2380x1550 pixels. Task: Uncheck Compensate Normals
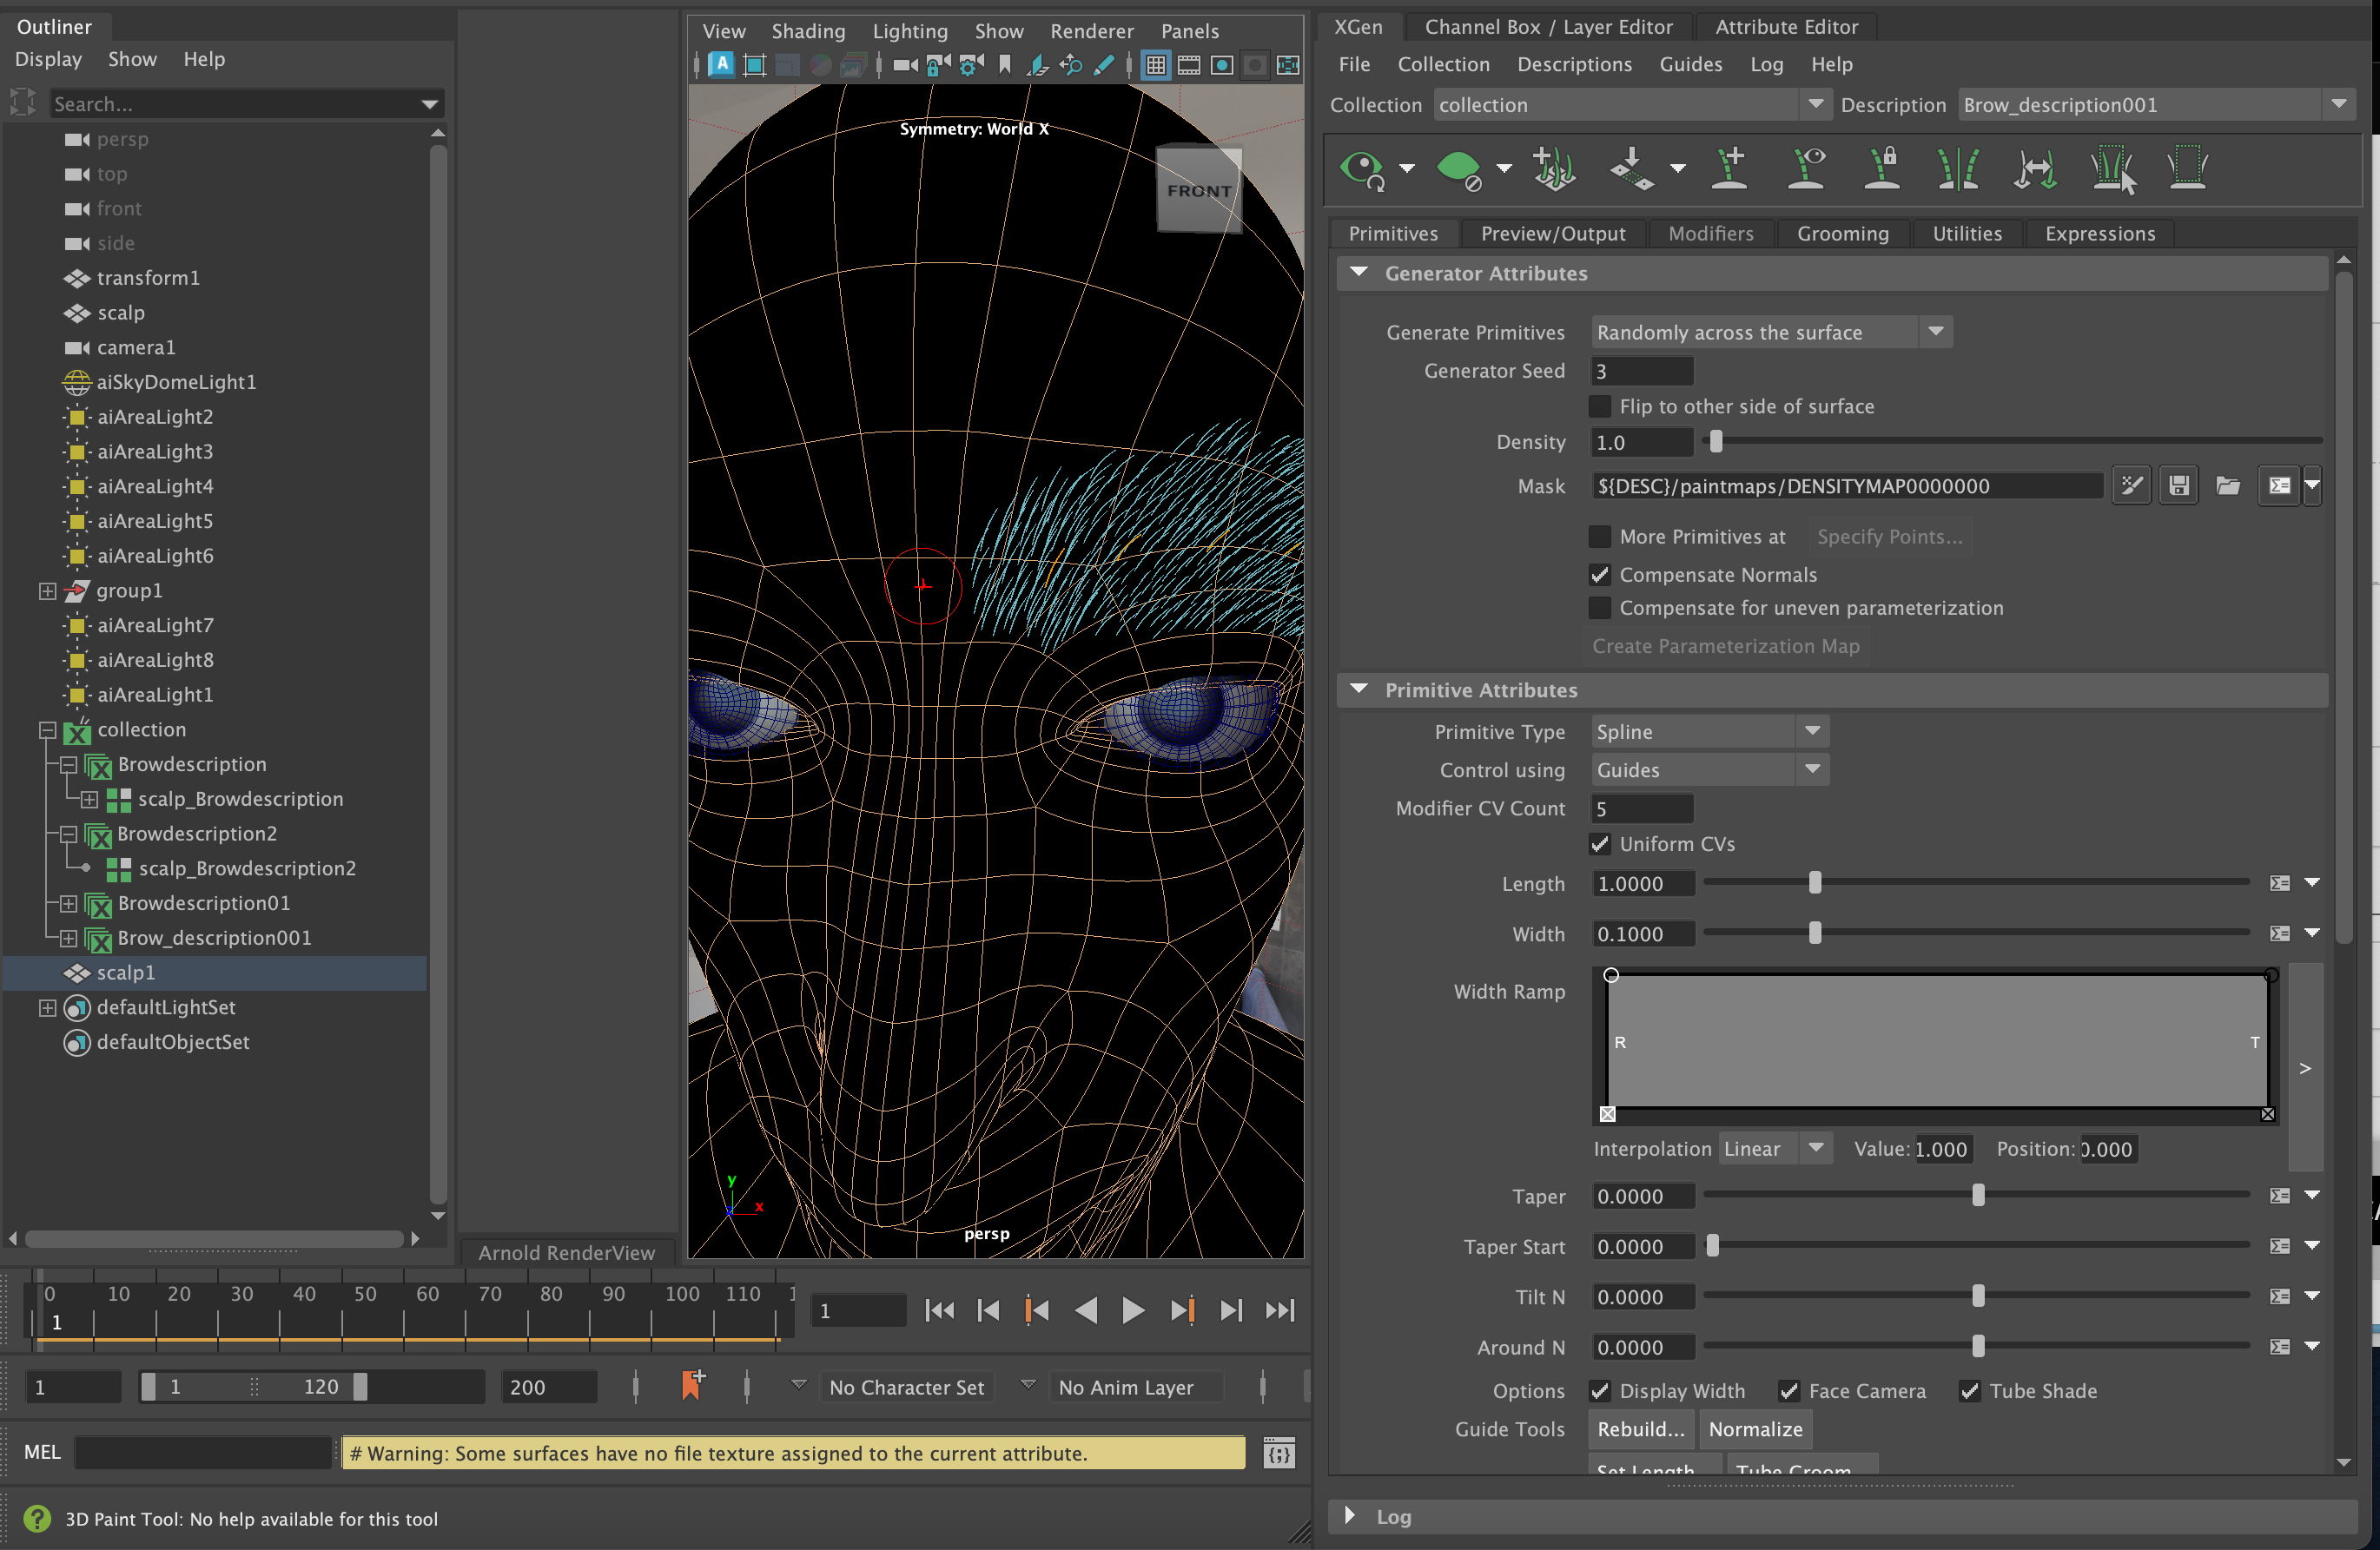coord(1600,574)
